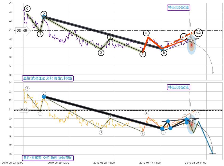
Task: Click circled marker 3 in lower chart
Action: [x=101, y=132]
